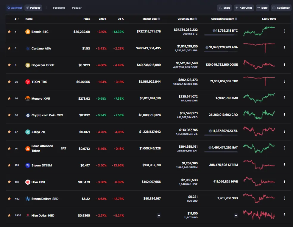Screen dimensions: 293x227
Task: Show the Market Cap info tooltip icon
Action: click(159, 19)
